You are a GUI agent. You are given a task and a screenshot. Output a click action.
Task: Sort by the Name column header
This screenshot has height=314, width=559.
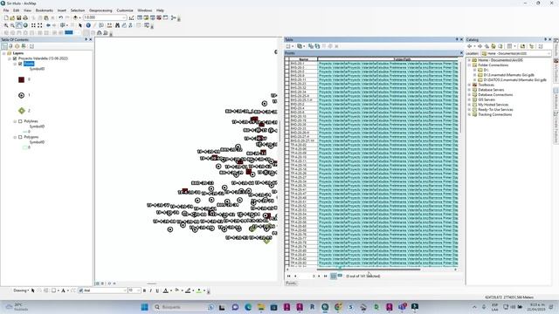pyautogui.click(x=303, y=59)
